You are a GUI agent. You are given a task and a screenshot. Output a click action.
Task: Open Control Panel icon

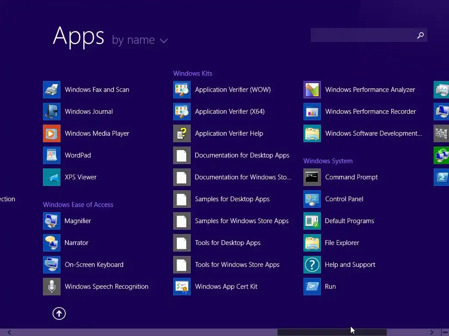pyautogui.click(x=312, y=199)
